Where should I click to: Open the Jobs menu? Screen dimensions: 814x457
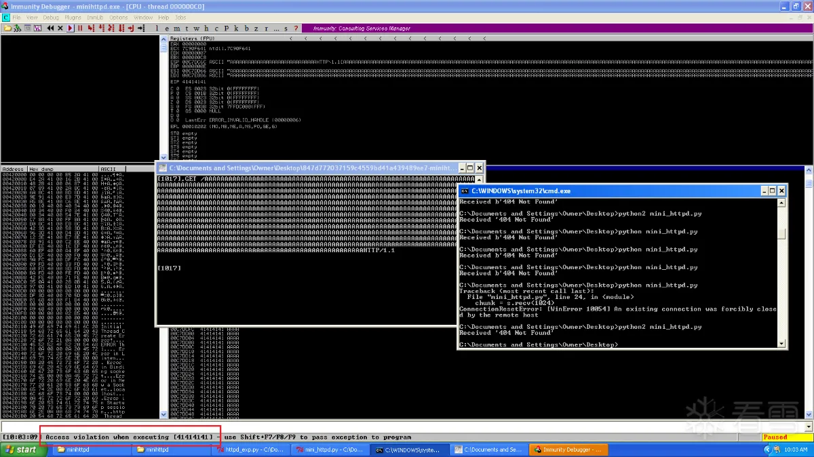click(180, 18)
